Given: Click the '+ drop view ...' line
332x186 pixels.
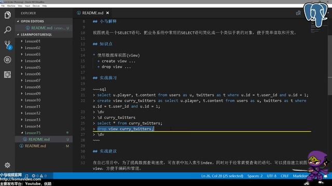Looking at the screenshot, I should (114, 67).
